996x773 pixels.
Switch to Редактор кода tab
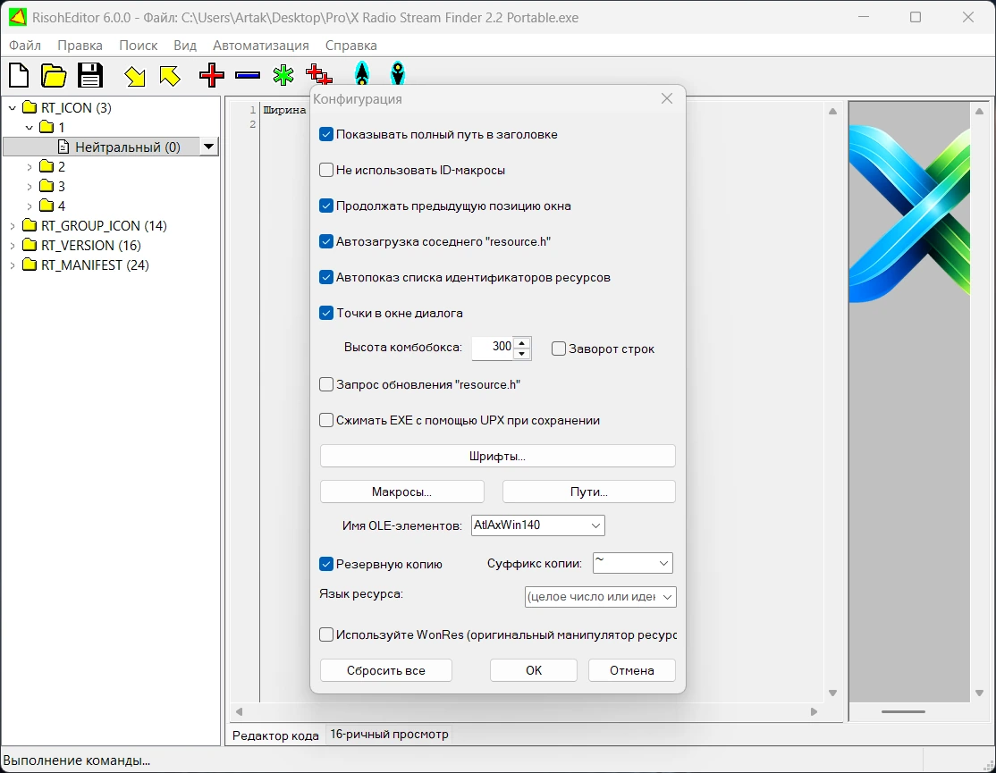(275, 735)
